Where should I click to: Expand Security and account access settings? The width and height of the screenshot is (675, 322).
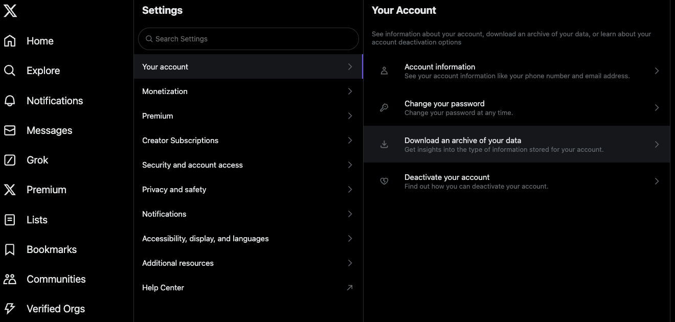pyautogui.click(x=247, y=165)
